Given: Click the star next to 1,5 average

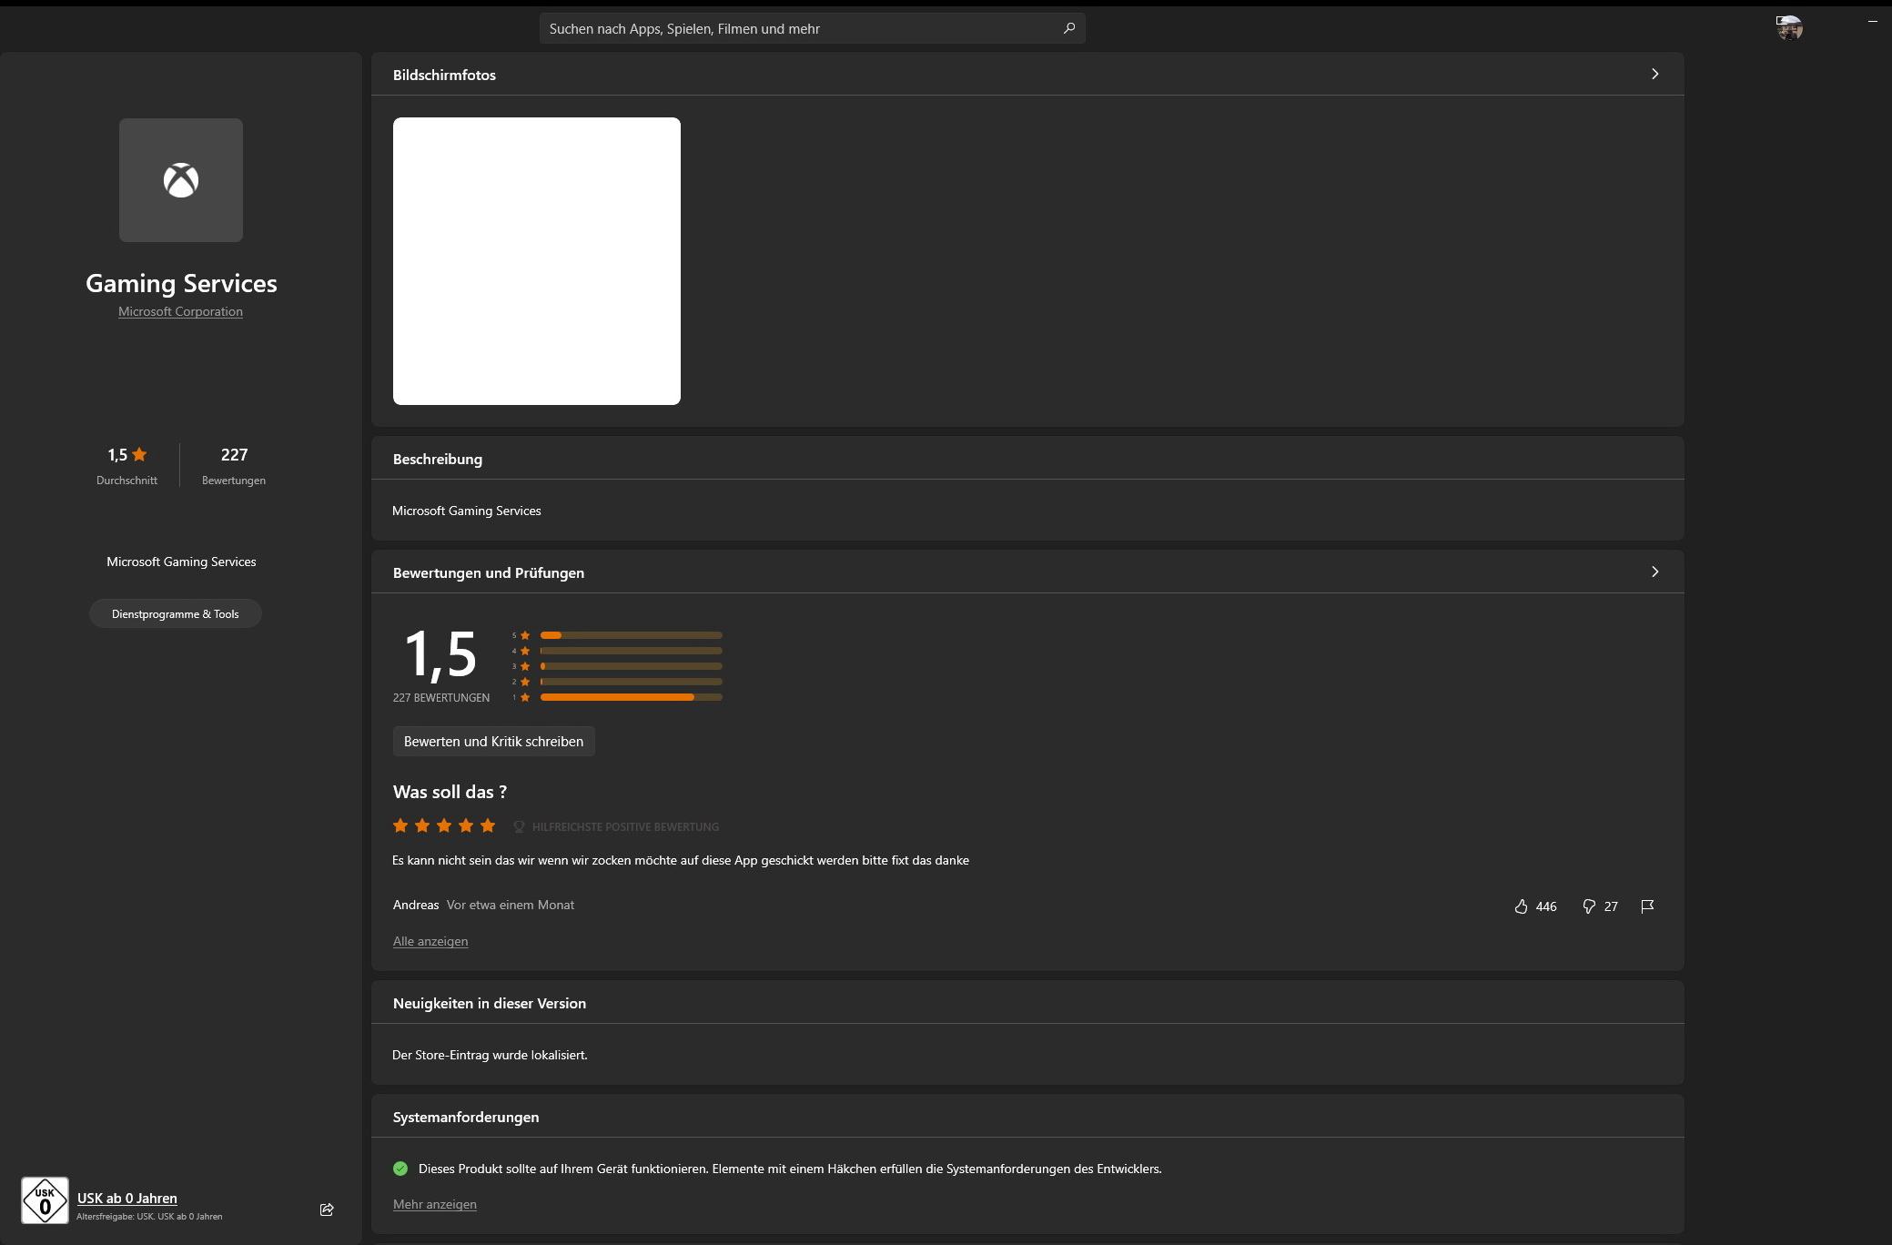Looking at the screenshot, I should click(139, 454).
